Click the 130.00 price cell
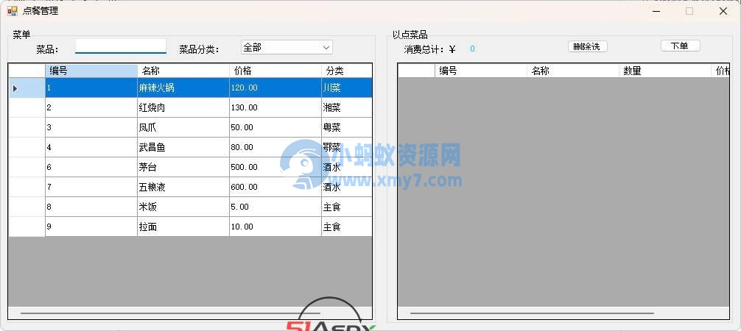This screenshot has width=741, height=331. (275, 107)
